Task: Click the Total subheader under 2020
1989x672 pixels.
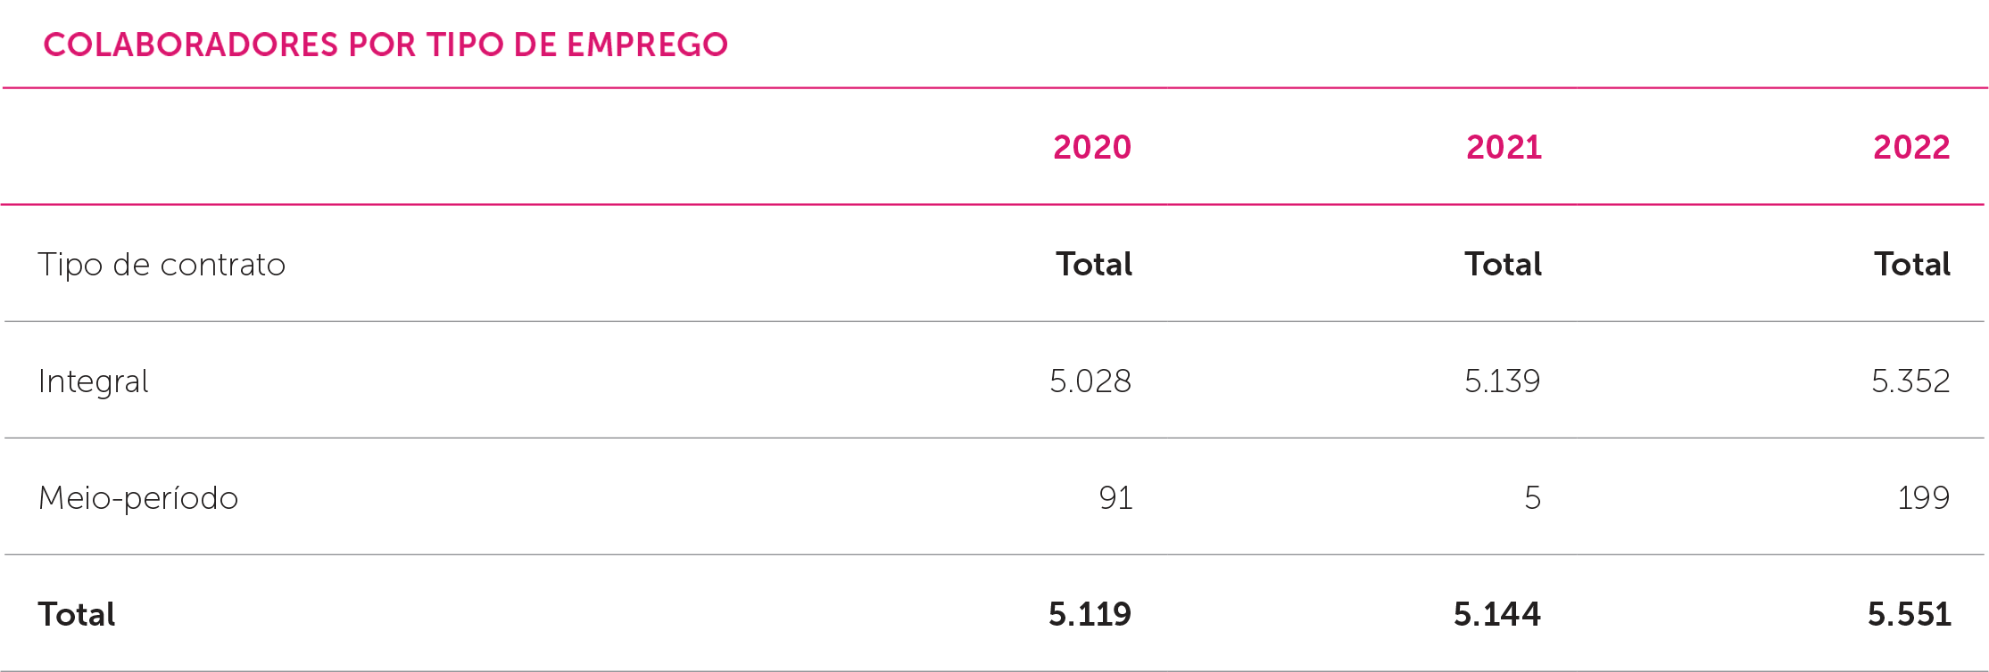Action: [1094, 265]
